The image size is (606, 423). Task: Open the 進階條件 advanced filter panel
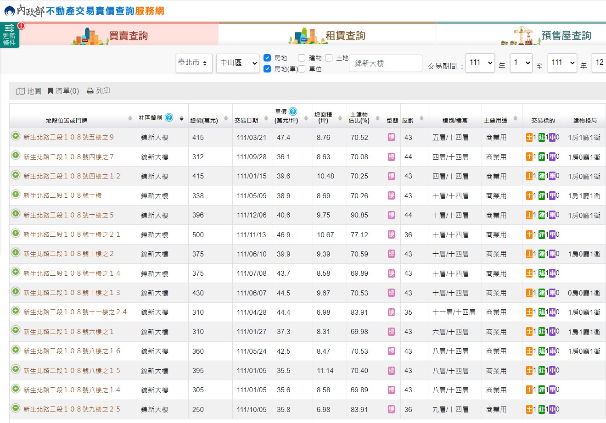[x=10, y=35]
